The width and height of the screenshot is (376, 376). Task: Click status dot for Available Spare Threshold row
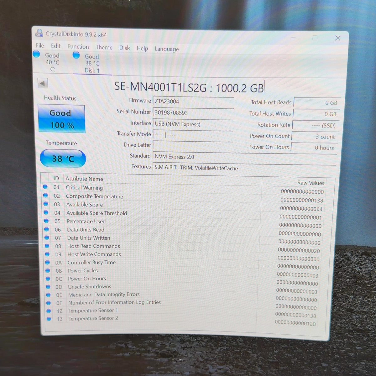pyautogui.click(x=46, y=212)
